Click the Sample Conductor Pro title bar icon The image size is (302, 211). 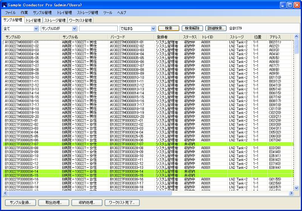[5, 5]
